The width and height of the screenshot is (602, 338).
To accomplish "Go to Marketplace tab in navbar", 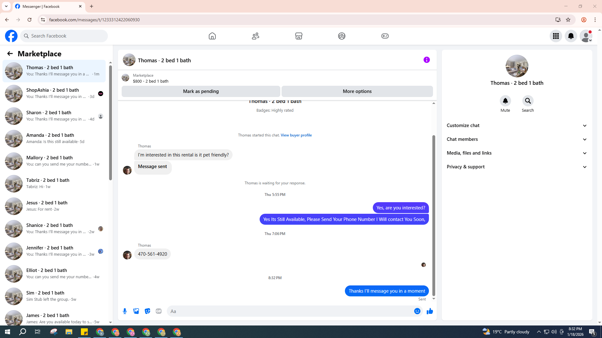I will pos(298,36).
